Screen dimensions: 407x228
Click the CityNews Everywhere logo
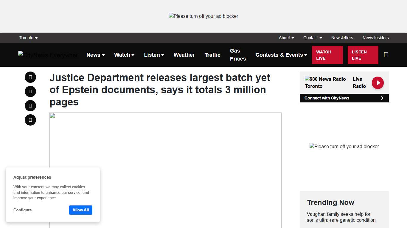point(48,55)
